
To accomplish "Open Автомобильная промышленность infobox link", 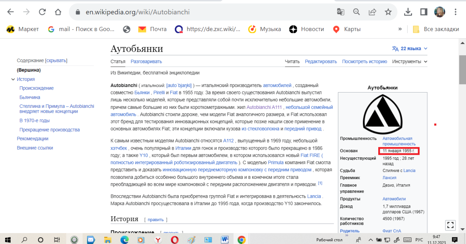I will [399, 141].
